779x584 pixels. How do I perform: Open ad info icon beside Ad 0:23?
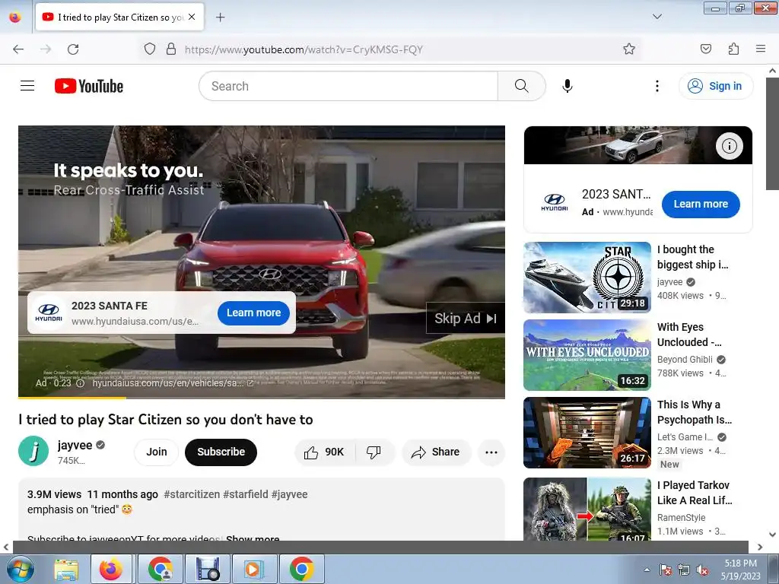click(x=80, y=383)
